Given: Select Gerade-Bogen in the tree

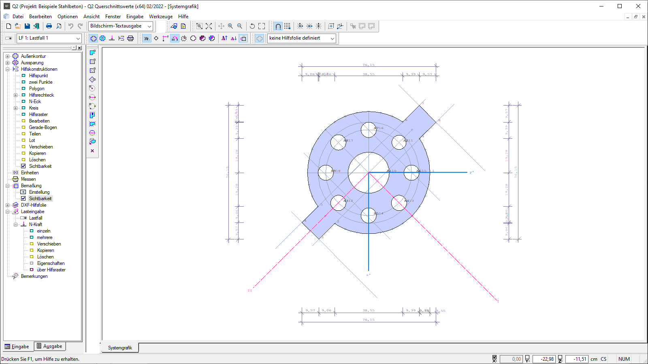Looking at the screenshot, I should [x=43, y=127].
